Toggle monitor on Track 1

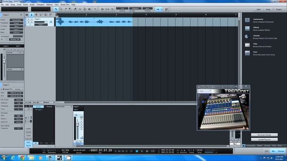coord(32,22)
